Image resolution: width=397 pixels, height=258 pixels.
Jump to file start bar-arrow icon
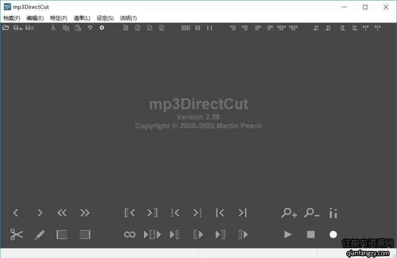point(220,213)
